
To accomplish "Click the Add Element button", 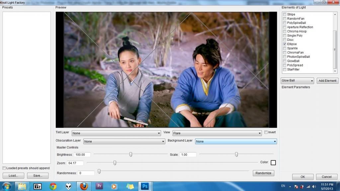I will point(327,80).
